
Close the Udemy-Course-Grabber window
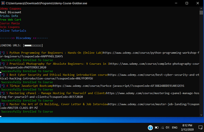pos(197,3)
